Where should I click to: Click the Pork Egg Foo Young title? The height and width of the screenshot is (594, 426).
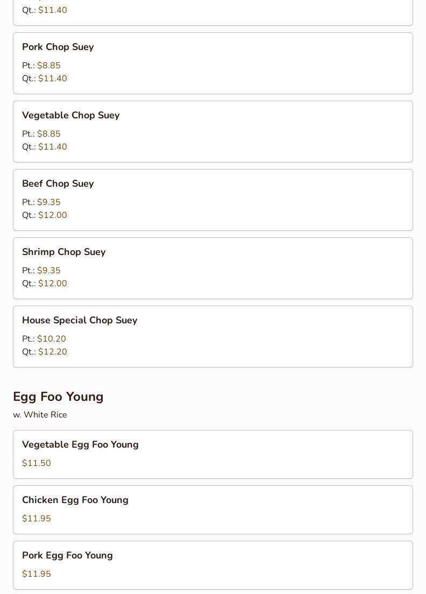[x=67, y=556]
